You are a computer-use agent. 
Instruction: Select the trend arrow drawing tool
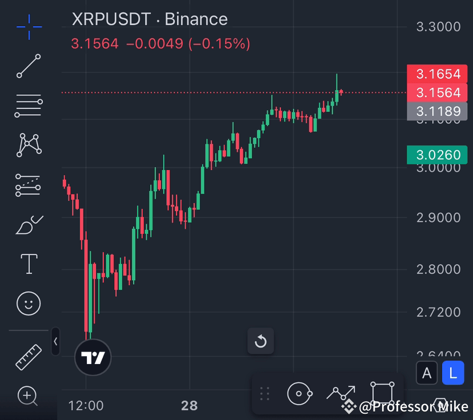click(340, 394)
